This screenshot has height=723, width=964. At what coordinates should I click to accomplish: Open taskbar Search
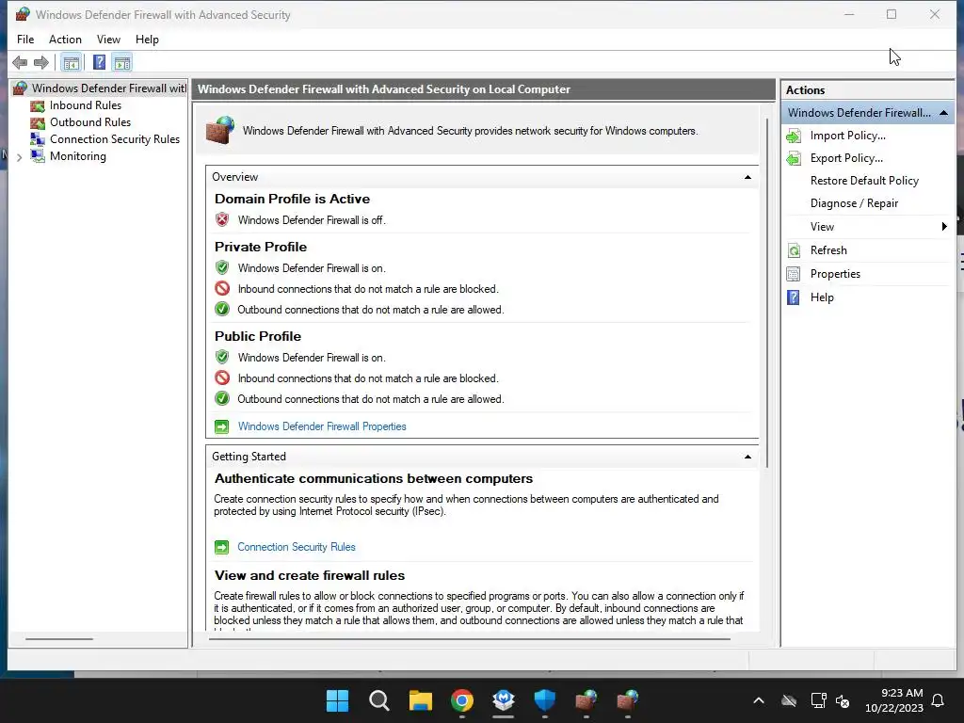(x=378, y=700)
